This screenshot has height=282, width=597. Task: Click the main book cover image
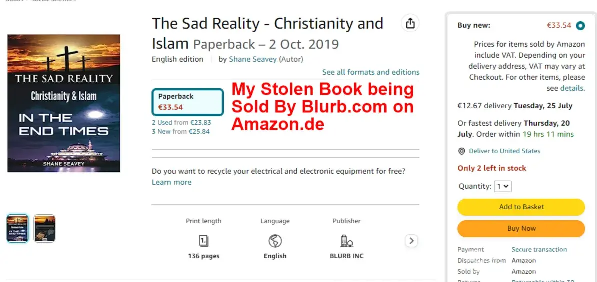pyautogui.click(x=64, y=103)
